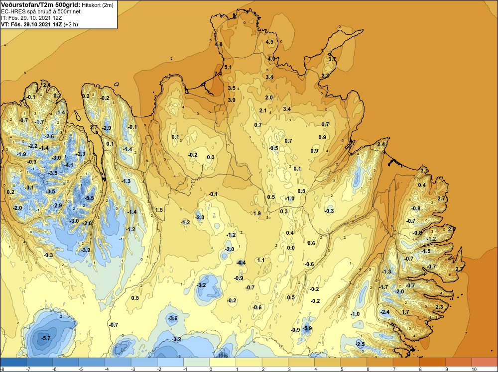Screen dimensions: 498x372
Task: Click the -8 label on the color scale
Action: pyautogui.click(x=1, y=369)
